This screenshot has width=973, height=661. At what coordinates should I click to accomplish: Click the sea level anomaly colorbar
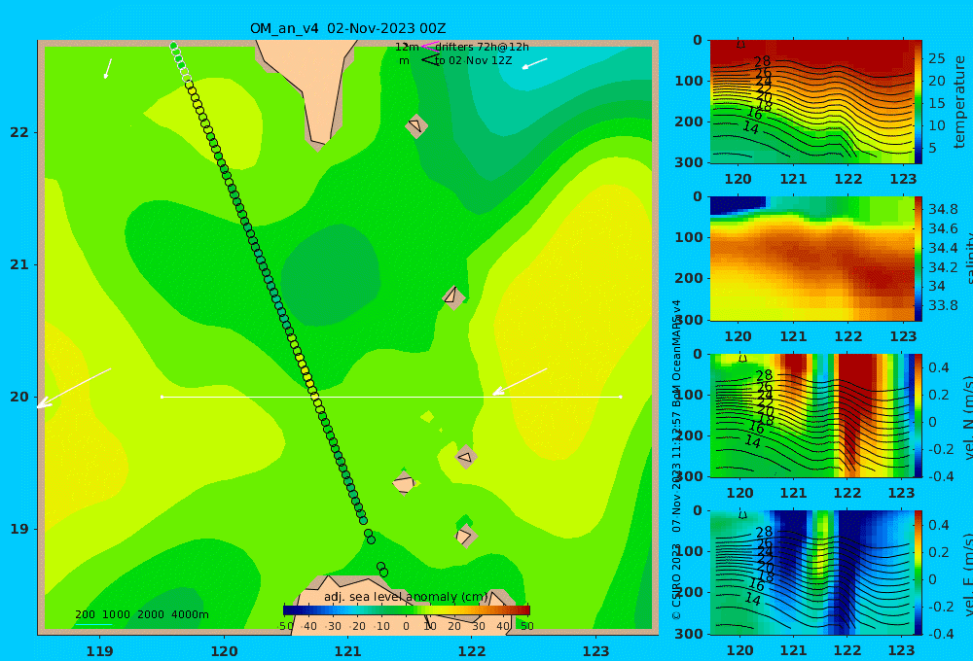407,610
